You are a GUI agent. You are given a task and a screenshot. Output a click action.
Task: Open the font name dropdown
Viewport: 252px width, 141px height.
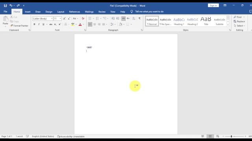(52, 19)
